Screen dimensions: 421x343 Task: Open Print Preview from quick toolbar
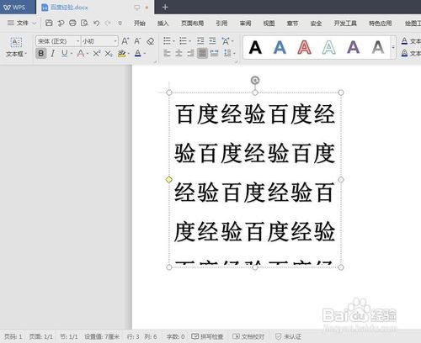(84, 23)
